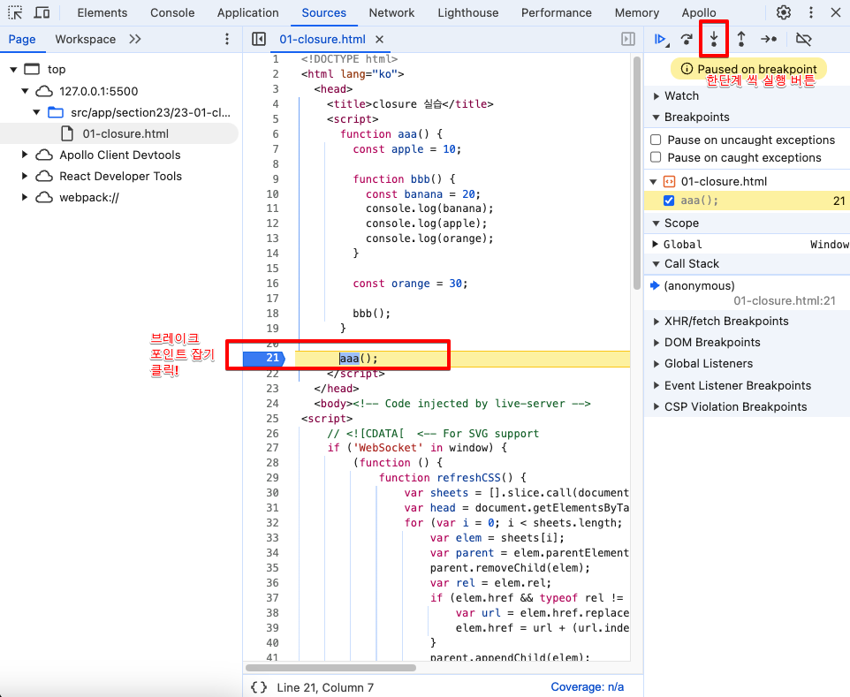Screen dimensions: 850x697
Task: Open navigator pane three-dot menu
Action: pos(227,39)
